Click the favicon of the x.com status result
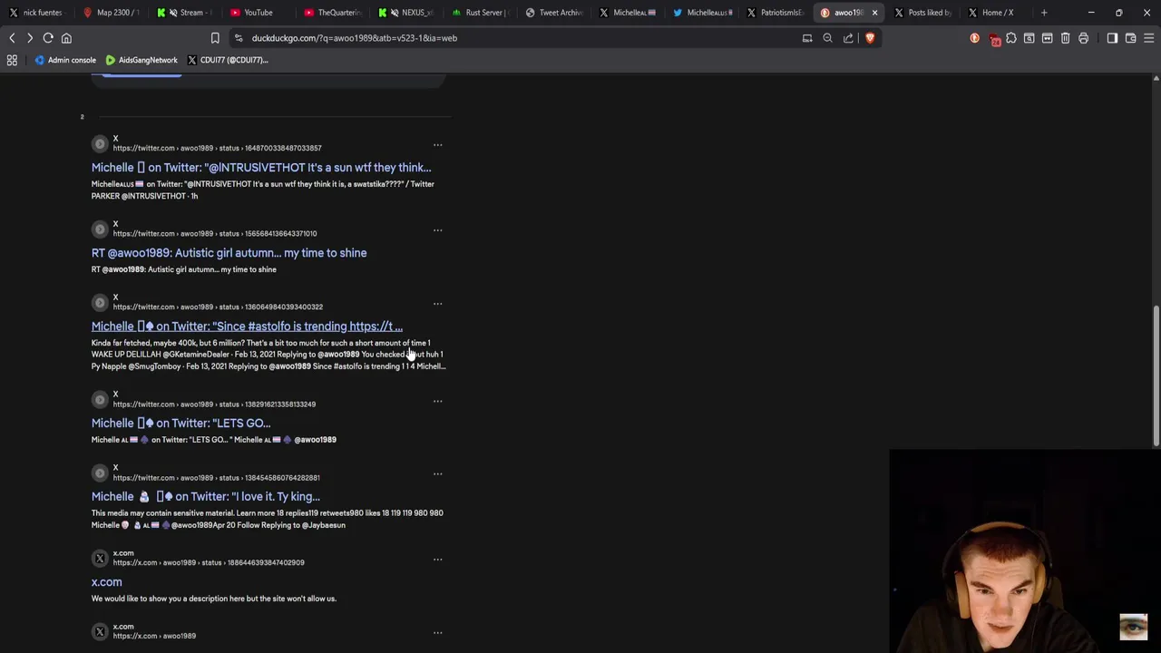 click(100, 558)
